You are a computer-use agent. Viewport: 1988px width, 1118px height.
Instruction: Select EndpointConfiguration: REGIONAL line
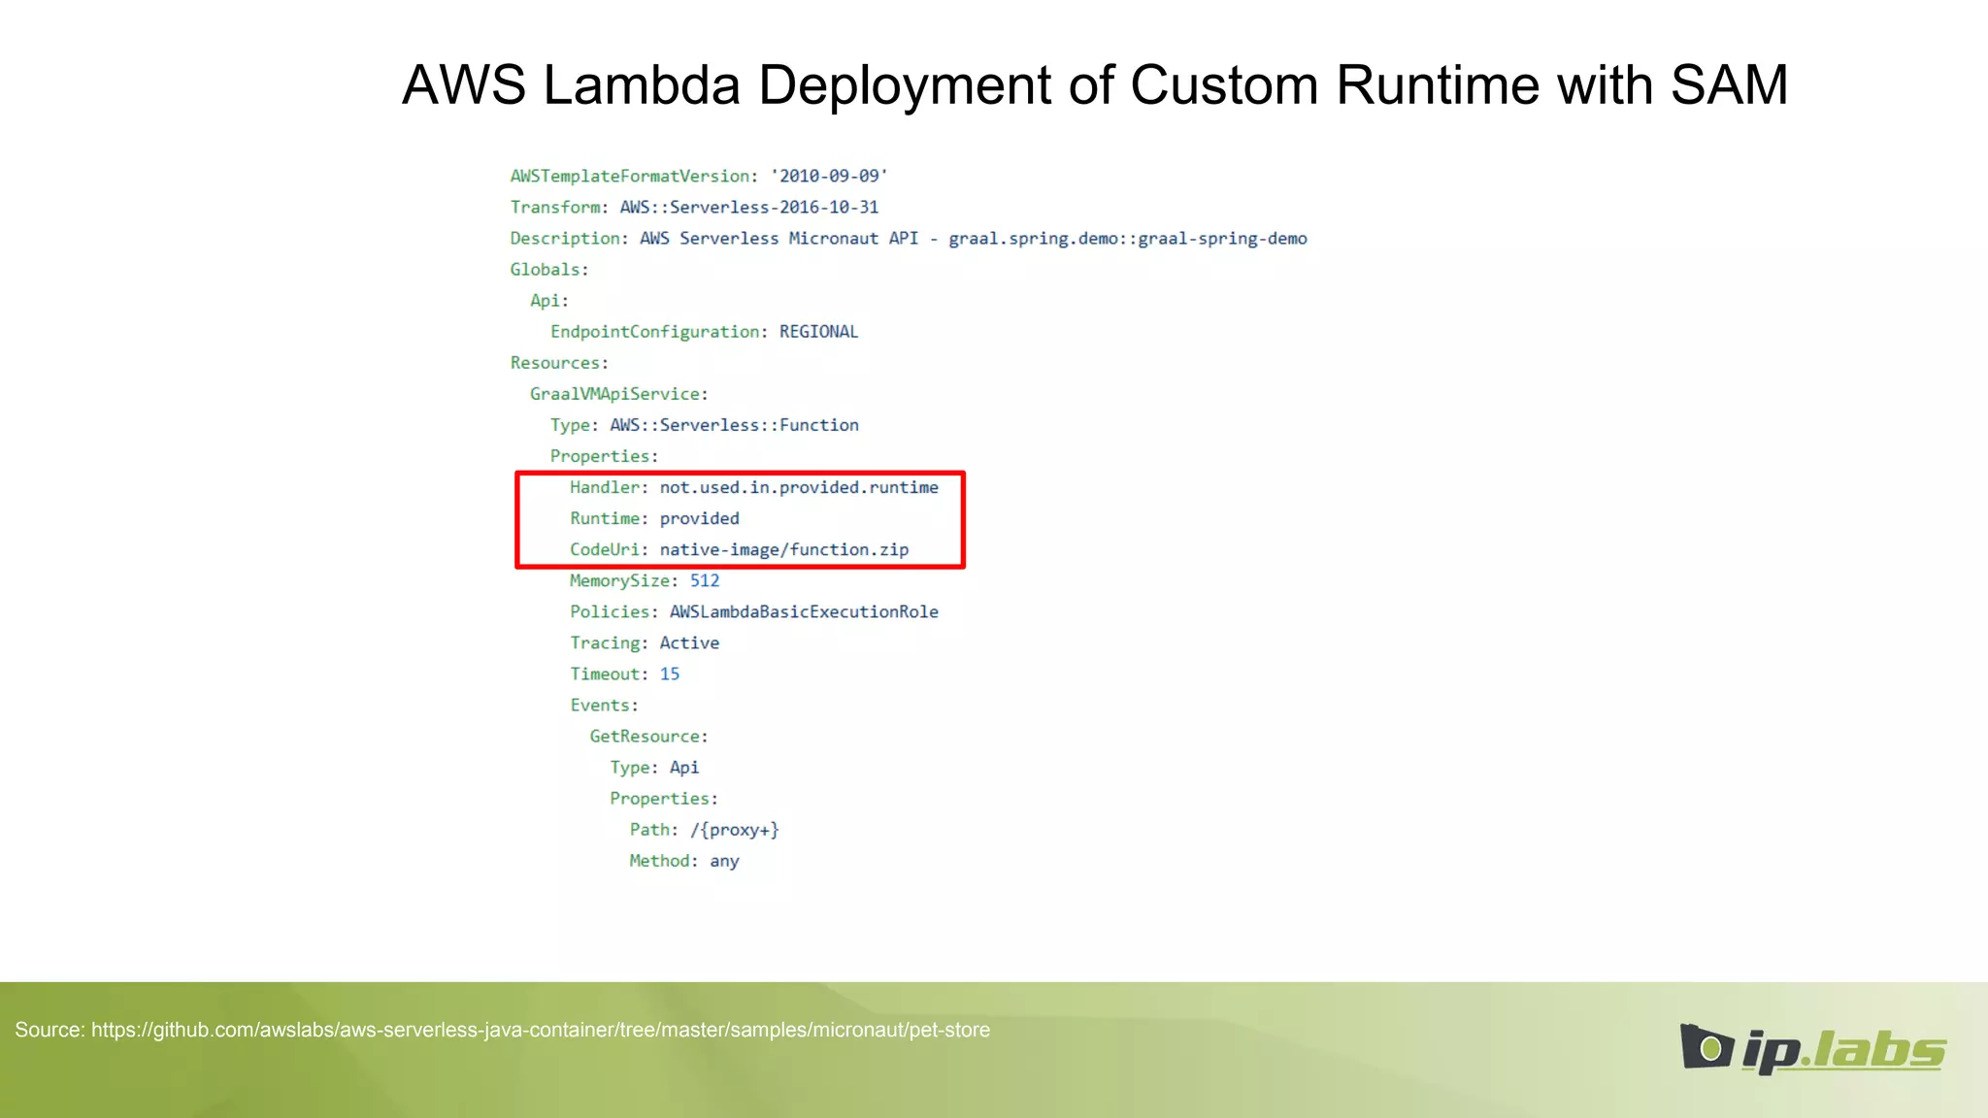coord(704,332)
